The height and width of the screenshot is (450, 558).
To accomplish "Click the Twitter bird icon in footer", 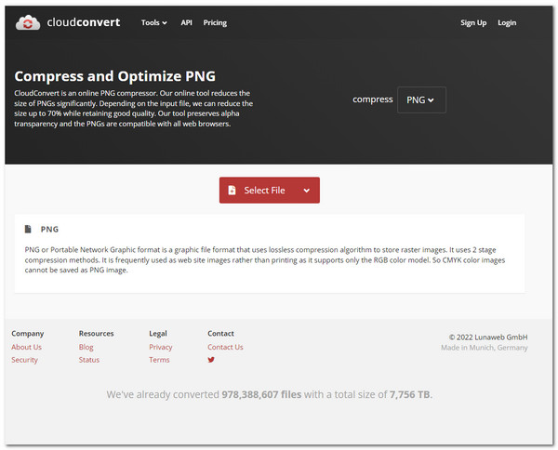I will click(x=211, y=360).
